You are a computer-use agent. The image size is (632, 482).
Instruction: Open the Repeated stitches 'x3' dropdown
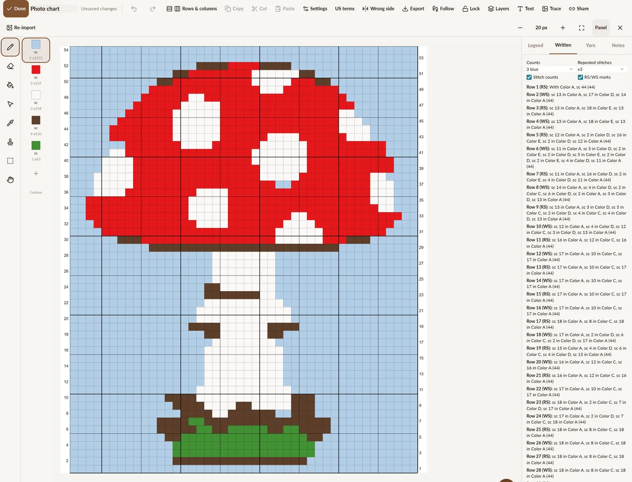pos(601,69)
